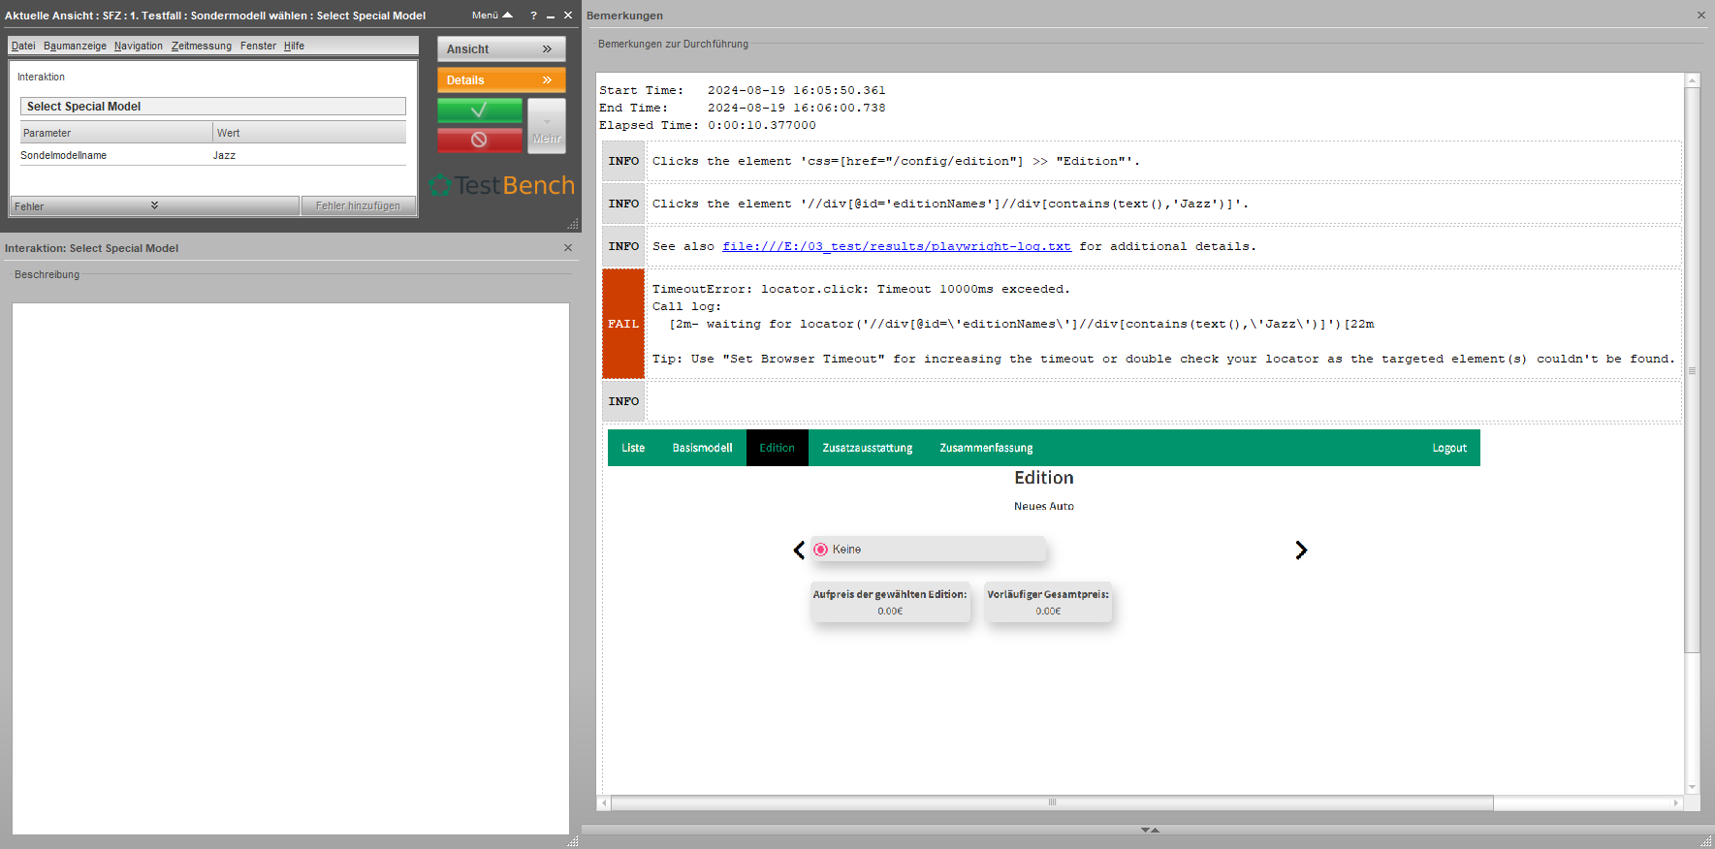Viewport: 1715px width, 849px height.
Task: Click the FAIL status cell
Action: (623, 324)
